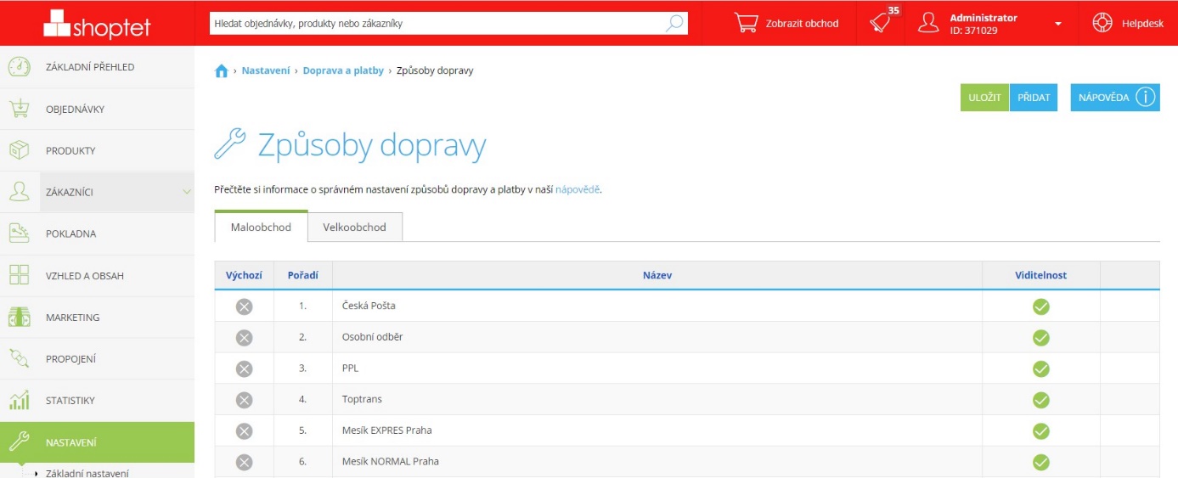Open Základní nastavení submenu item
The width and height of the screenshot is (1178, 478).
[x=87, y=473]
